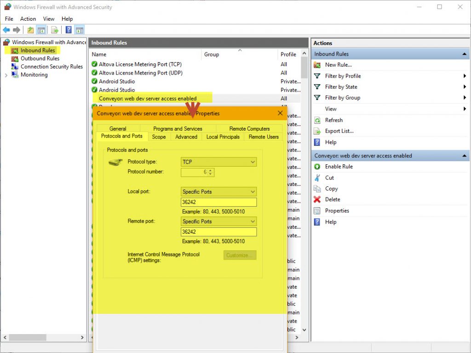Switch to Programs and Services tab
Viewport: 471px width, 353px height.
click(x=178, y=129)
